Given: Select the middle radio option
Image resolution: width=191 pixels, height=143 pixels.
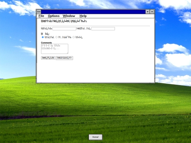Looking at the screenshot, I should coord(57,37).
